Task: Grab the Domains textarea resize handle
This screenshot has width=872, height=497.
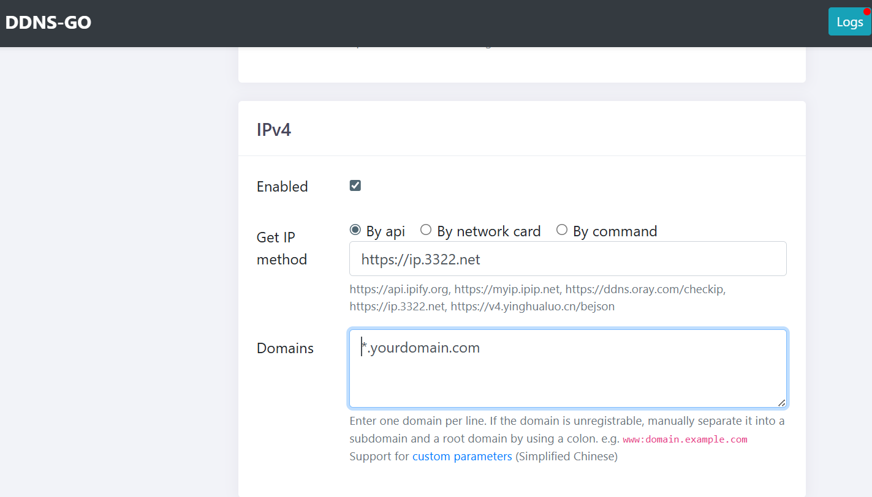Action: pyautogui.click(x=781, y=402)
